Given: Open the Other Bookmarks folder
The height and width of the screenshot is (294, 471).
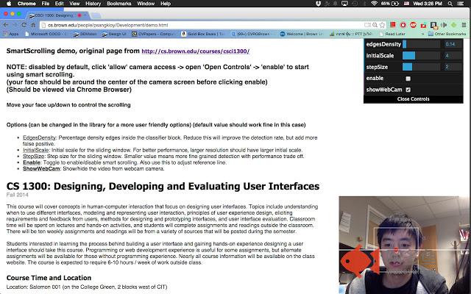Looking at the screenshot, I should click(447, 34).
